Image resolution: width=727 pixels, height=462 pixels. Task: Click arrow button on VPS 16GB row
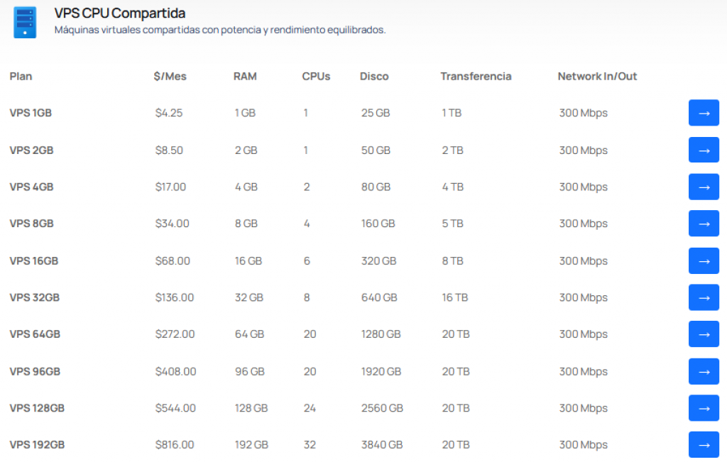coord(704,261)
